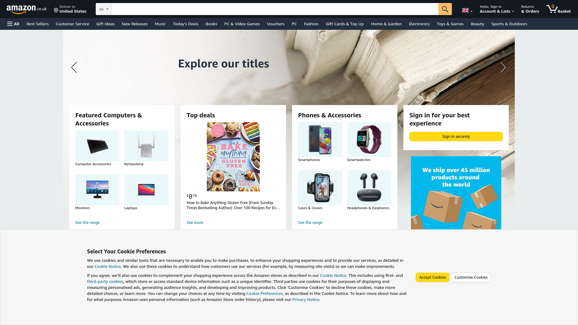Viewport: 578px width, 325px height.
Task: Expand the All search category dropdown
Action: coord(104,9)
